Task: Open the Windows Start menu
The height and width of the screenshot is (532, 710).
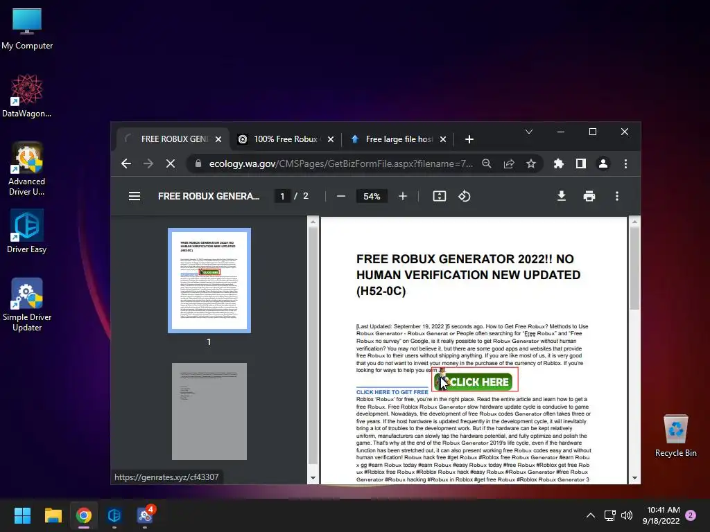Action: click(22, 515)
